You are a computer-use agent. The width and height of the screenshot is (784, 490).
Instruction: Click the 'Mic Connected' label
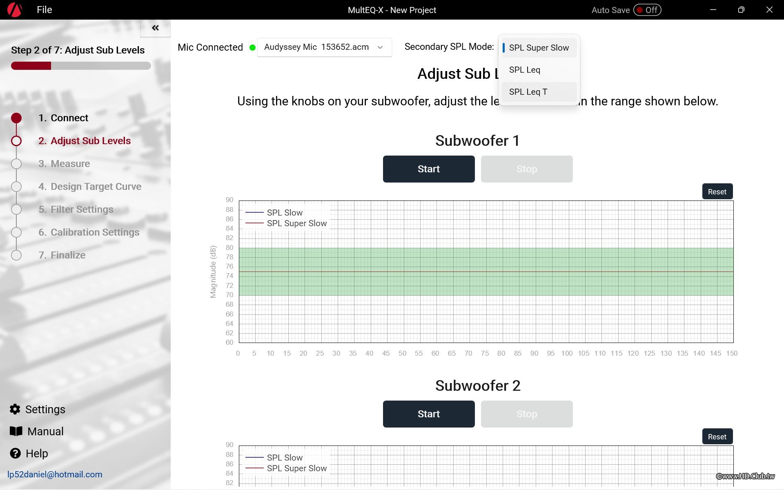coord(210,47)
